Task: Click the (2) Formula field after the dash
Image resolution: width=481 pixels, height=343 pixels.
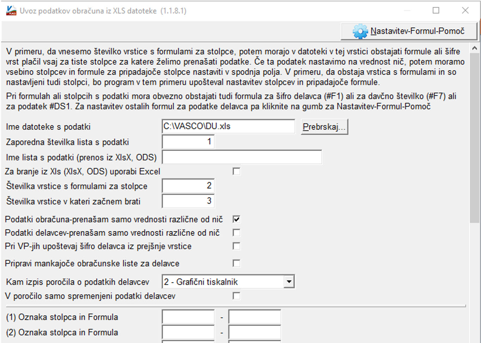Action: [x=254, y=332]
